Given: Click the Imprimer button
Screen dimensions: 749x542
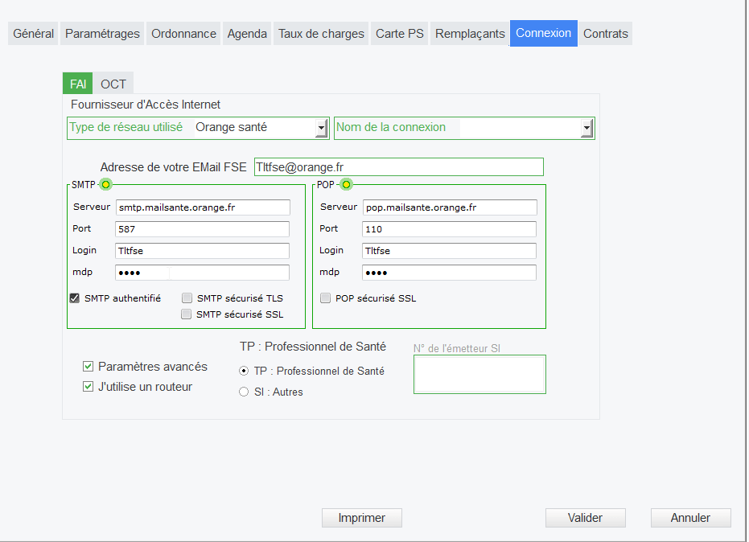Looking at the screenshot, I should click(361, 518).
